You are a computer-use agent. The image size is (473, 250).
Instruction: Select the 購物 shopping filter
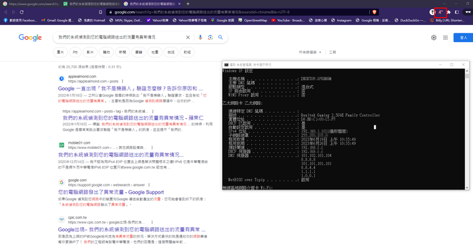coord(106,52)
